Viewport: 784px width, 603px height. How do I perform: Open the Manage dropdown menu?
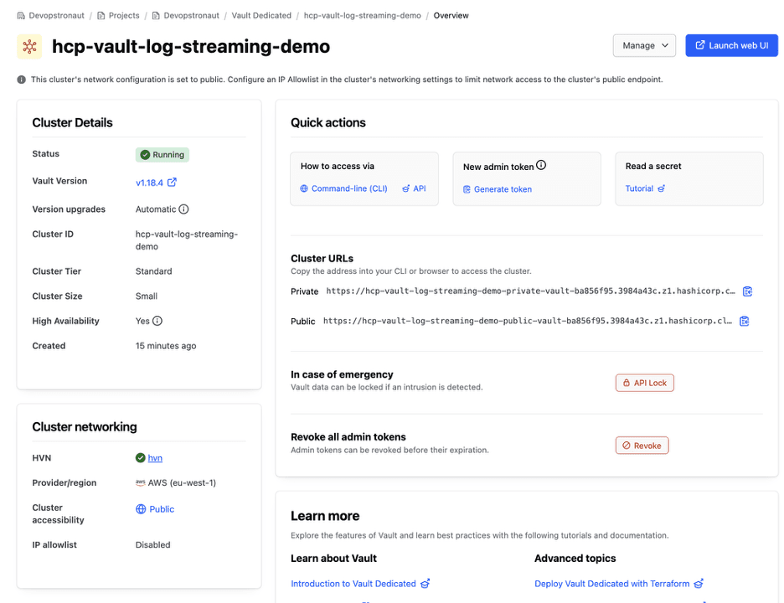644,45
